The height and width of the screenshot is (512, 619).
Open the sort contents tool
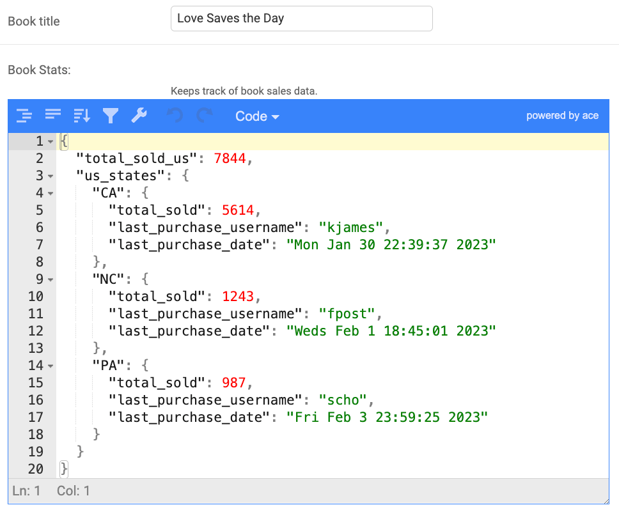pyautogui.click(x=82, y=116)
